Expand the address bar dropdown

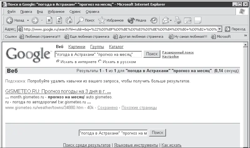click(220, 29)
